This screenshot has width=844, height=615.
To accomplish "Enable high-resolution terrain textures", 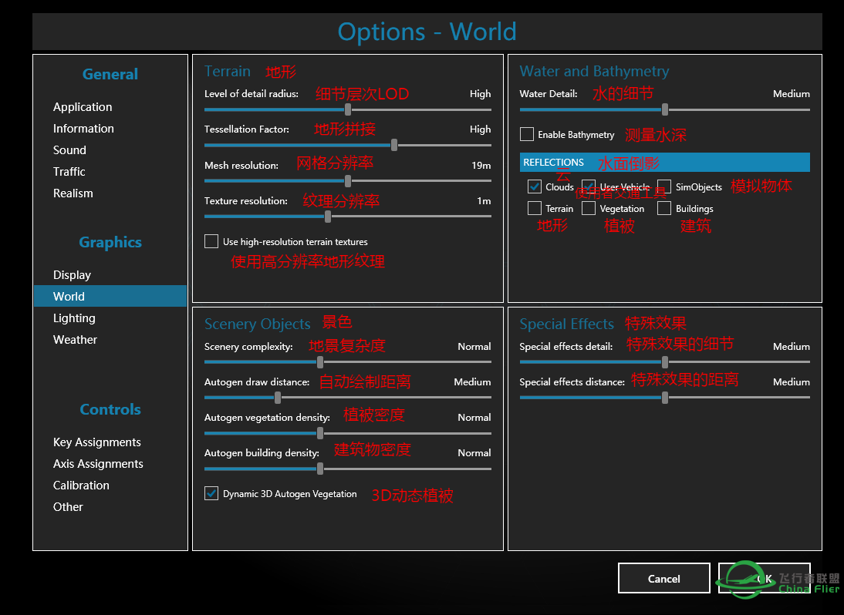I will point(211,241).
